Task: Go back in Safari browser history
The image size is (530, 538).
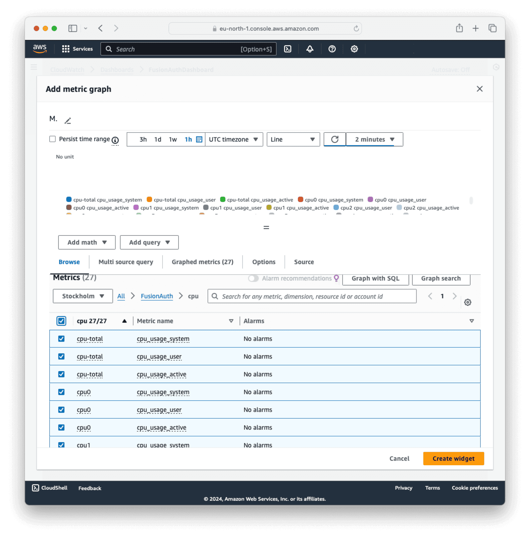Action: (100, 28)
